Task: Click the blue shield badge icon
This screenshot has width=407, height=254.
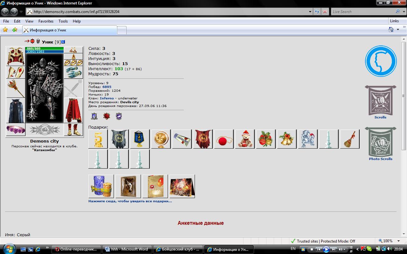Action: [94, 116]
